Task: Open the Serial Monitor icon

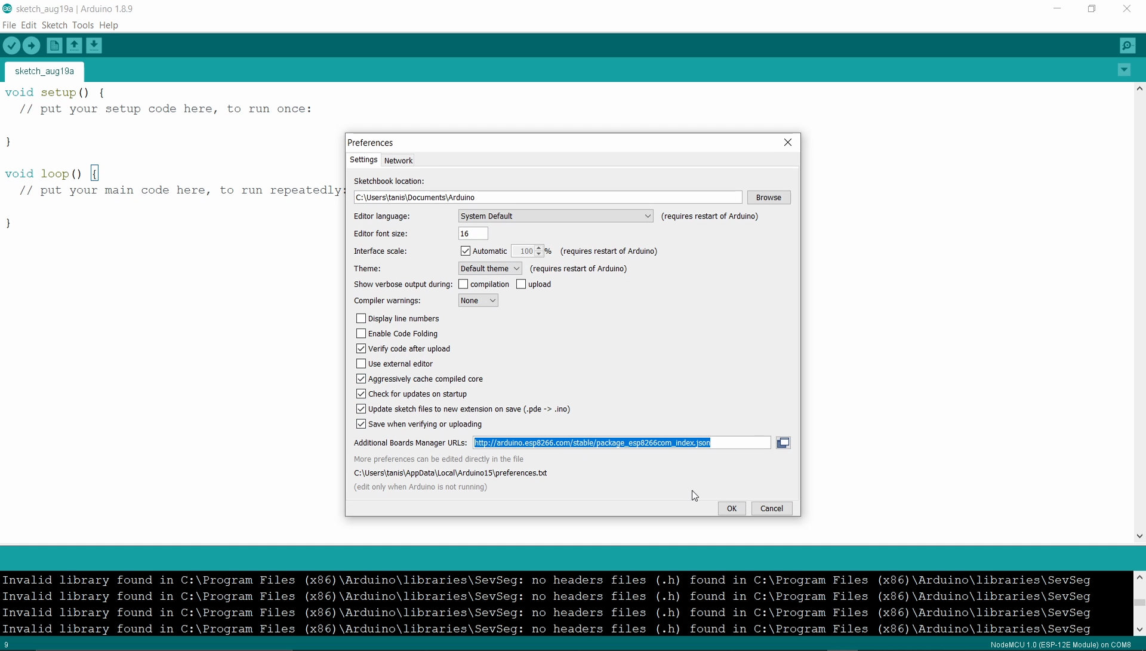Action: [x=1127, y=45]
